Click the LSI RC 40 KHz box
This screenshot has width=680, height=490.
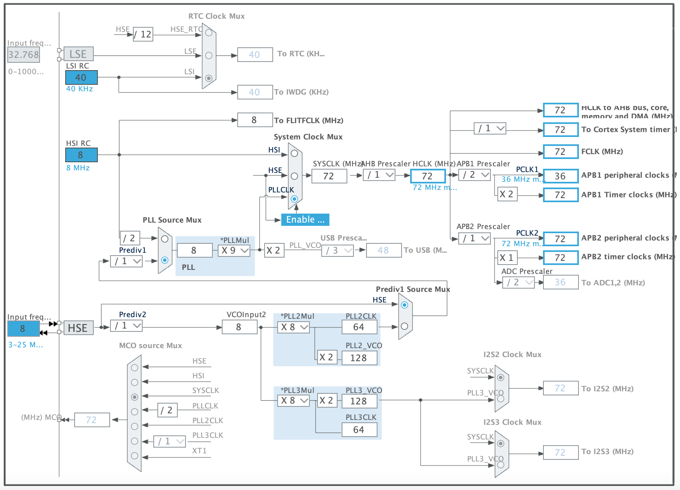click(82, 77)
